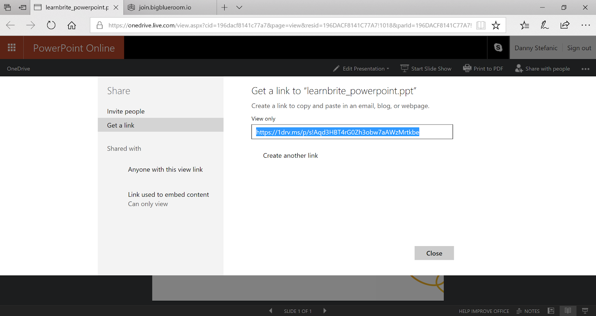Open the favorites hub icon
This screenshot has height=316, width=596.
[524, 25]
